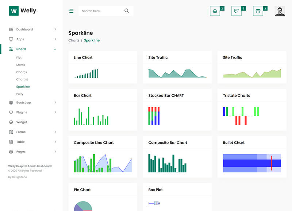This screenshot has height=211, width=292.
Task: Click the search magnifier icon
Action: coord(127,11)
